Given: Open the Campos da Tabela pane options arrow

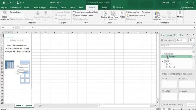Looking at the screenshot, I should [x=187, y=35].
